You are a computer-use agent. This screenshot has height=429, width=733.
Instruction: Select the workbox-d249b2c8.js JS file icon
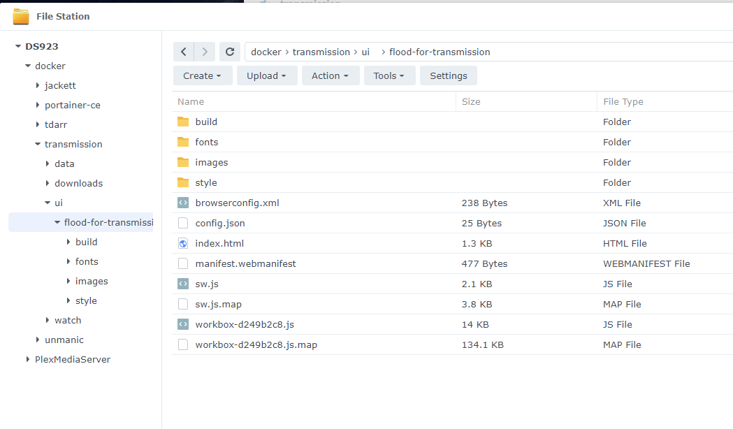click(183, 324)
